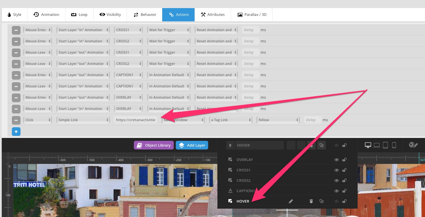
Task: Remove the Click Simple Link action
Action: (16, 120)
